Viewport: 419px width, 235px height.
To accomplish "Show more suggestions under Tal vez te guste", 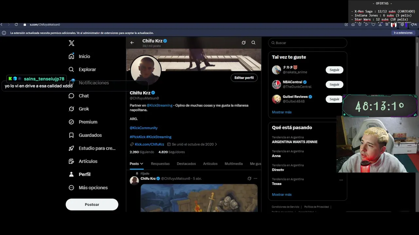I will click(x=282, y=112).
